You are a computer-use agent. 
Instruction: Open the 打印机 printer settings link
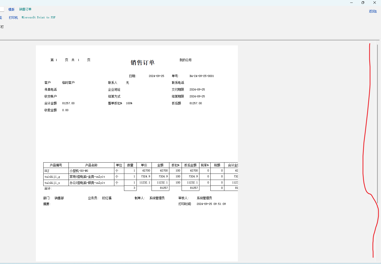pyautogui.click(x=13, y=18)
